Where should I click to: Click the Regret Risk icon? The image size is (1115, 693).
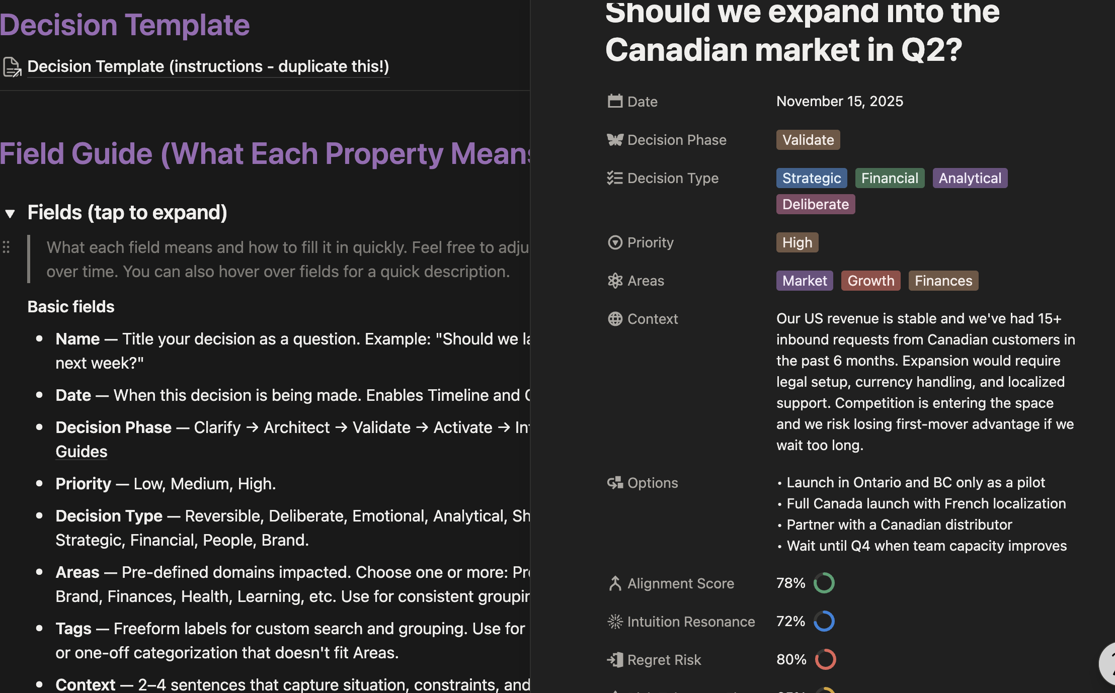coord(615,660)
